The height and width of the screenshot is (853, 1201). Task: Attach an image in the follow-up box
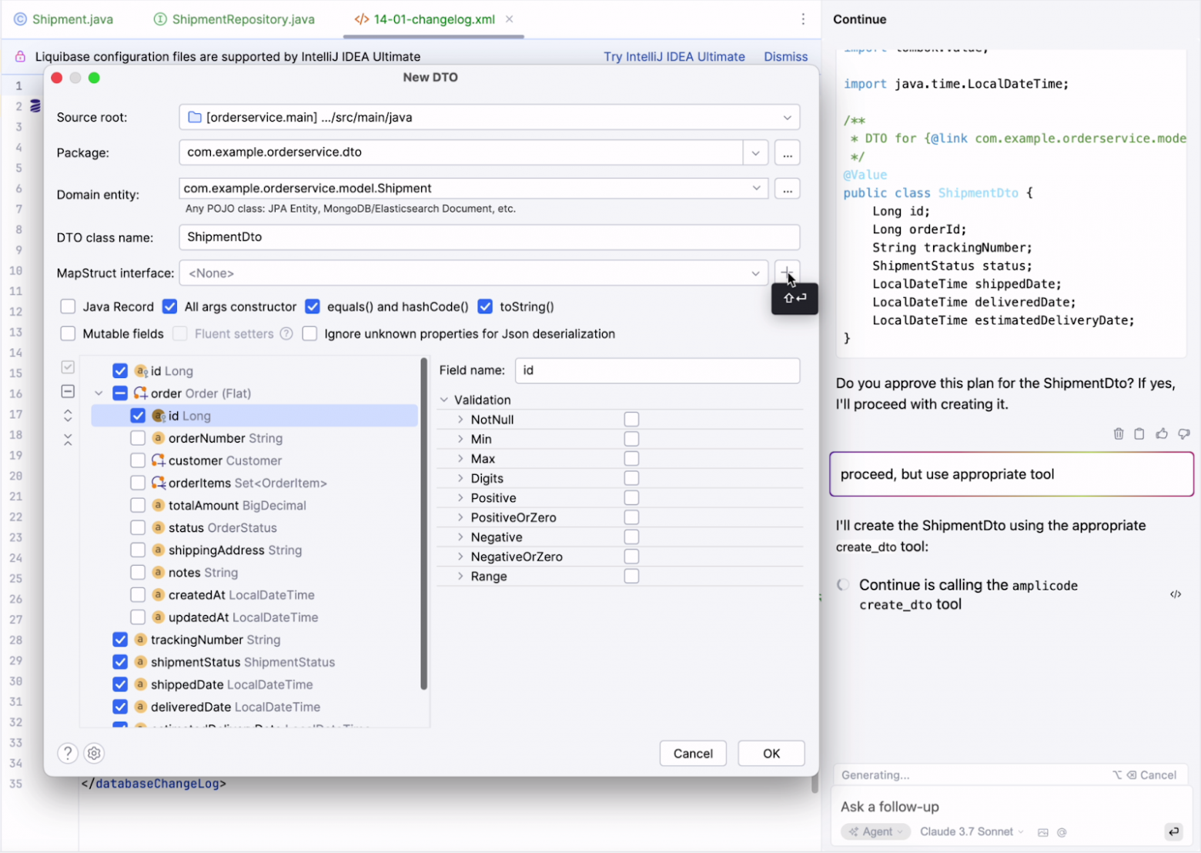[1043, 831]
